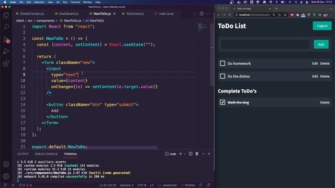Click Delete on the Walk the dog item
The height and width of the screenshot is (188, 335).
[325, 102]
